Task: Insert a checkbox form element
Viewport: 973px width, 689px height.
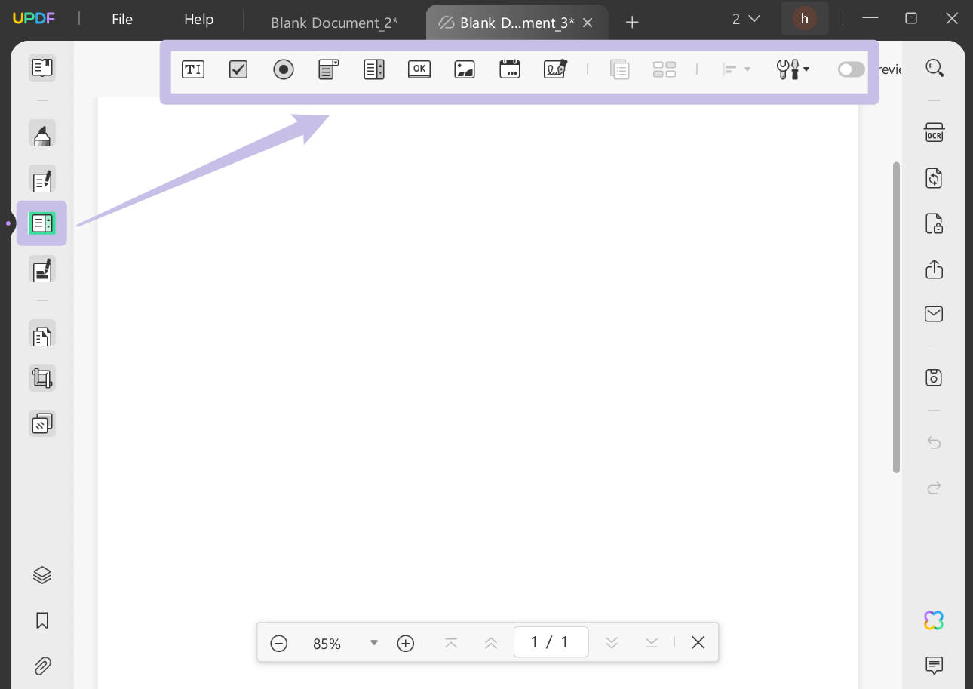Action: [x=238, y=69]
